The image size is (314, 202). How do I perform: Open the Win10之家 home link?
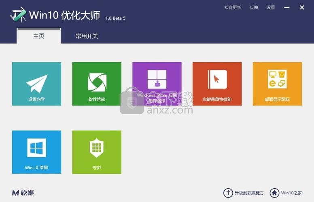tap(286, 193)
